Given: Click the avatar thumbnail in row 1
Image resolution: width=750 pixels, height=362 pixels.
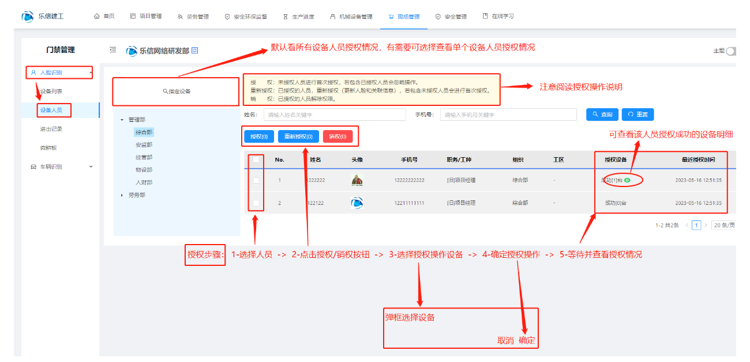Looking at the screenshot, I should [x=357, y=180].
